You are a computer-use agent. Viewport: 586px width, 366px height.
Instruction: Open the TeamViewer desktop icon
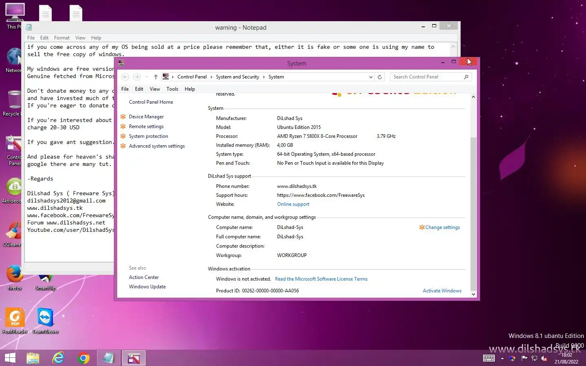coord(45,321)
